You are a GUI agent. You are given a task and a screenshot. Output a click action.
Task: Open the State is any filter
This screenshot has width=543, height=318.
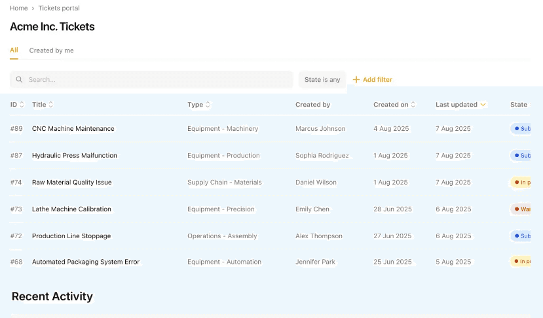322,80
